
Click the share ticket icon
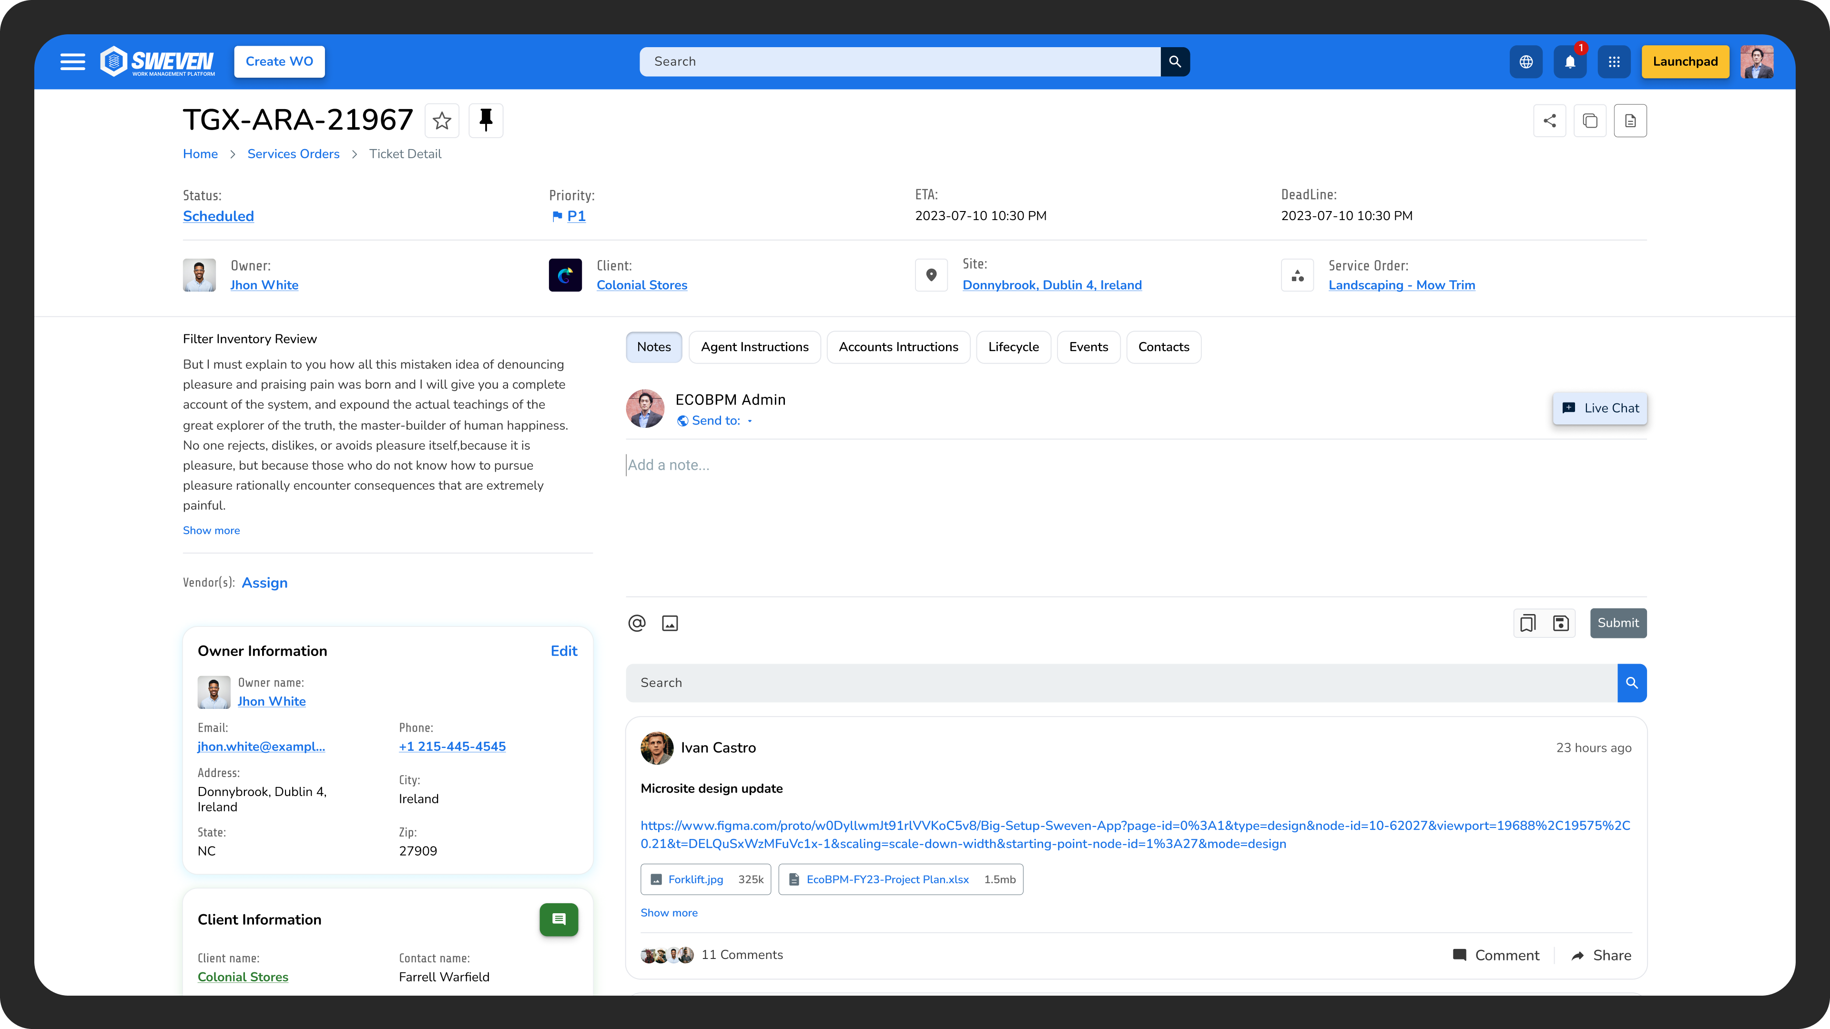click(1549, 121)
